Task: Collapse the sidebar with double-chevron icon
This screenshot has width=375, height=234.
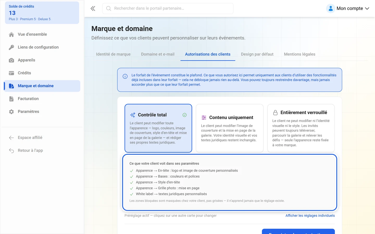Action: point(93,9)
